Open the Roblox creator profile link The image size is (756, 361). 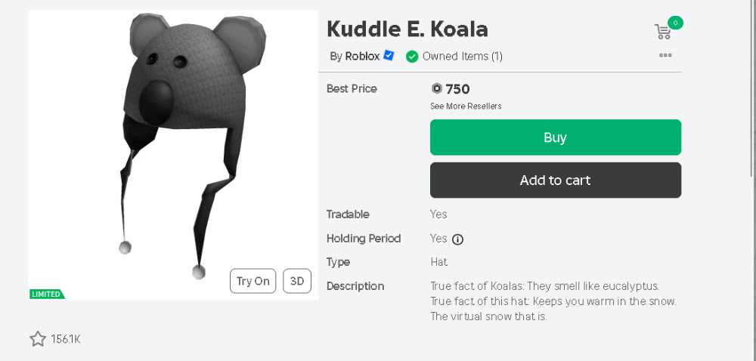point(362,57)
